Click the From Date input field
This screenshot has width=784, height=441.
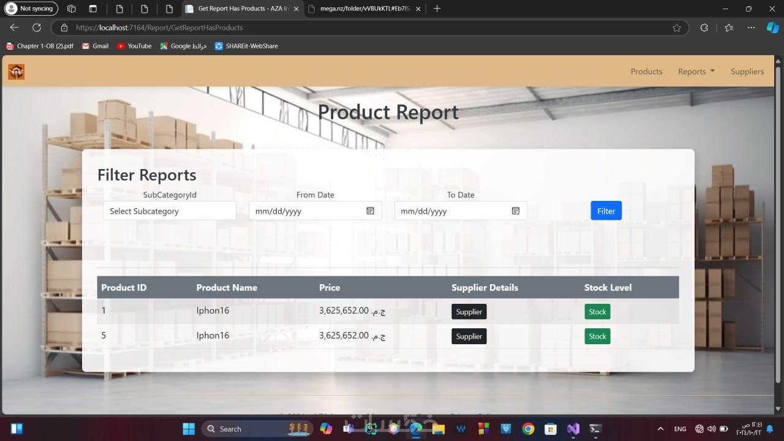click(x=315, y=211)
